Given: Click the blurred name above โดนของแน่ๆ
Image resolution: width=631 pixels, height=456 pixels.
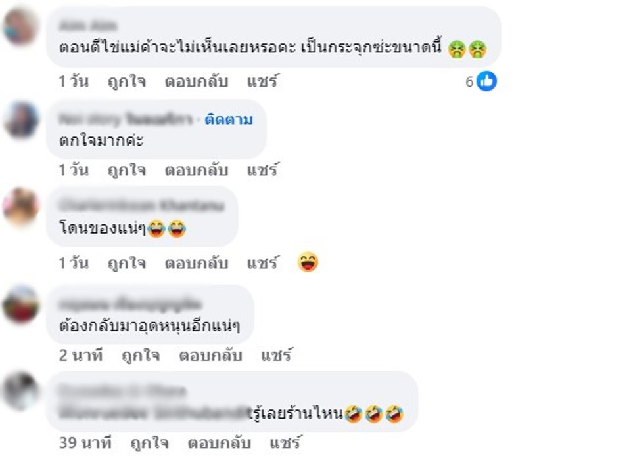Looking at the screenshot, I should pyautogui.click(x=141, y=206).
